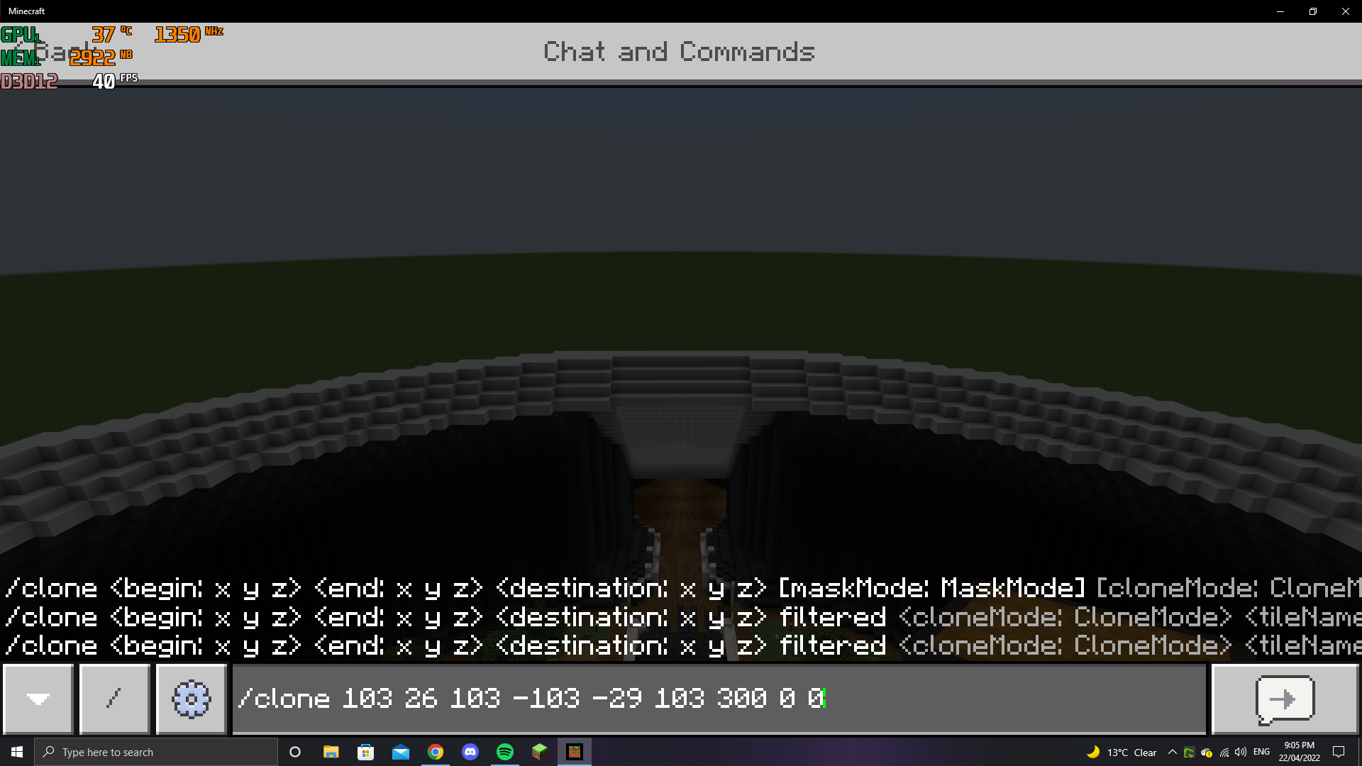This screenshot has width=1362, height=766.
Task: Open Google Chrome from taskbar
Action: coord(436,752)
